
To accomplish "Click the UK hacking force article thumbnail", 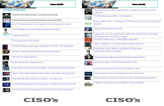I will 88,74.
